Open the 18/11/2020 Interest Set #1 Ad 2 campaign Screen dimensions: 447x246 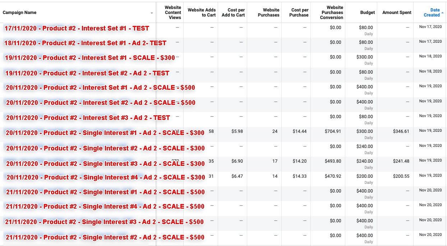(x=85, y=43)
